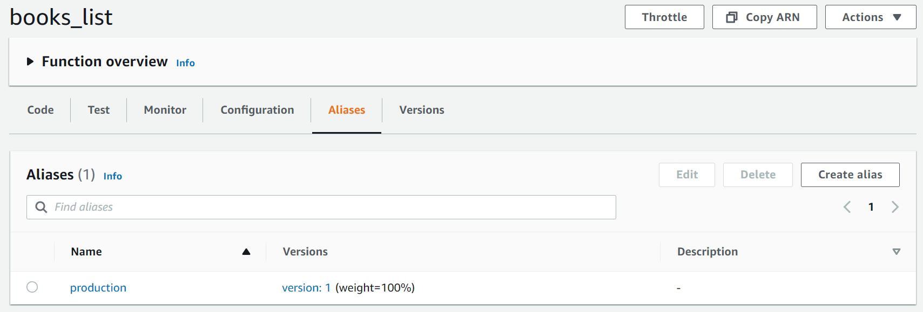923x312 pixels.
Task: Open the Actions menu
Action: 870,17
